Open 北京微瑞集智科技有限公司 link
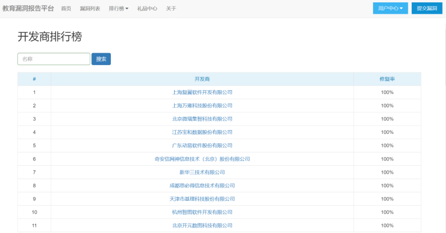Viewport: 446px width, 233px height. pyautogui.click(x=202, y=119)
